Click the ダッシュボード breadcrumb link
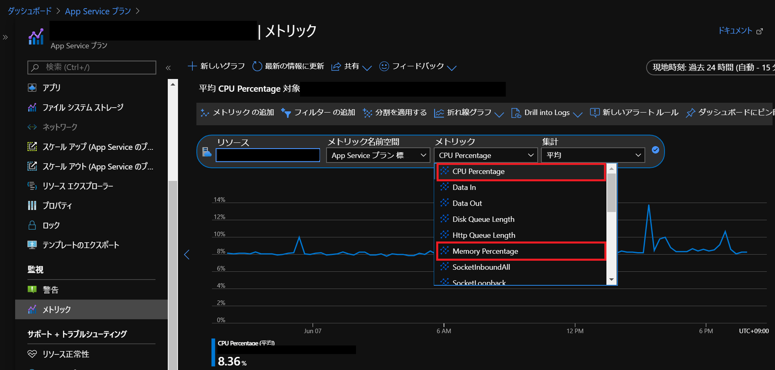Screen dimensions: 775x370 tap(29, 11)
